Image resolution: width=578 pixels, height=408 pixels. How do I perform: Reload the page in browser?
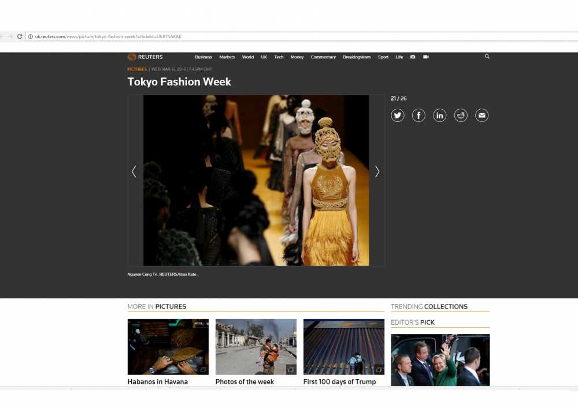[20, 36]
